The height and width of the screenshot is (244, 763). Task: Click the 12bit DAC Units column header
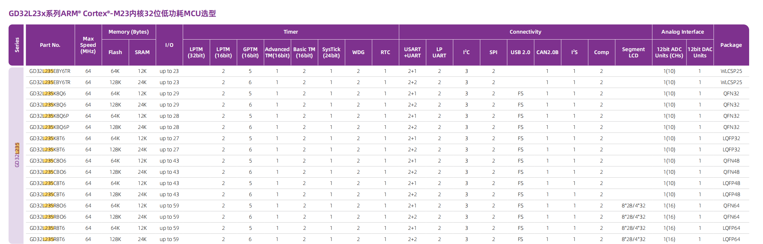click(700, 52)
